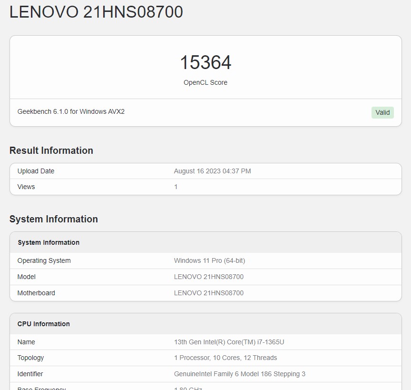This screenshot has width=411, height=390.
Task: Click the 1 Processor, 10 Cores, 12 Threads value
Action: 225,358
